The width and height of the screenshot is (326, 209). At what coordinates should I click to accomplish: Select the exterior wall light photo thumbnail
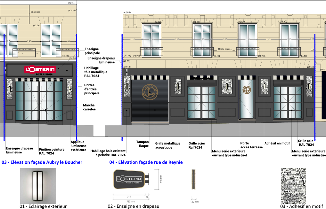[x=38, y=186]
